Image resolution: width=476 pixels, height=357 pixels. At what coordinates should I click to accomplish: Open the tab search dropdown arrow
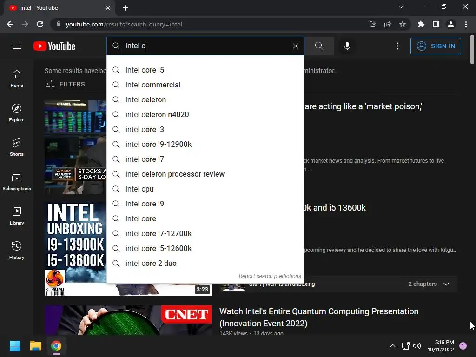coord(401,7)
